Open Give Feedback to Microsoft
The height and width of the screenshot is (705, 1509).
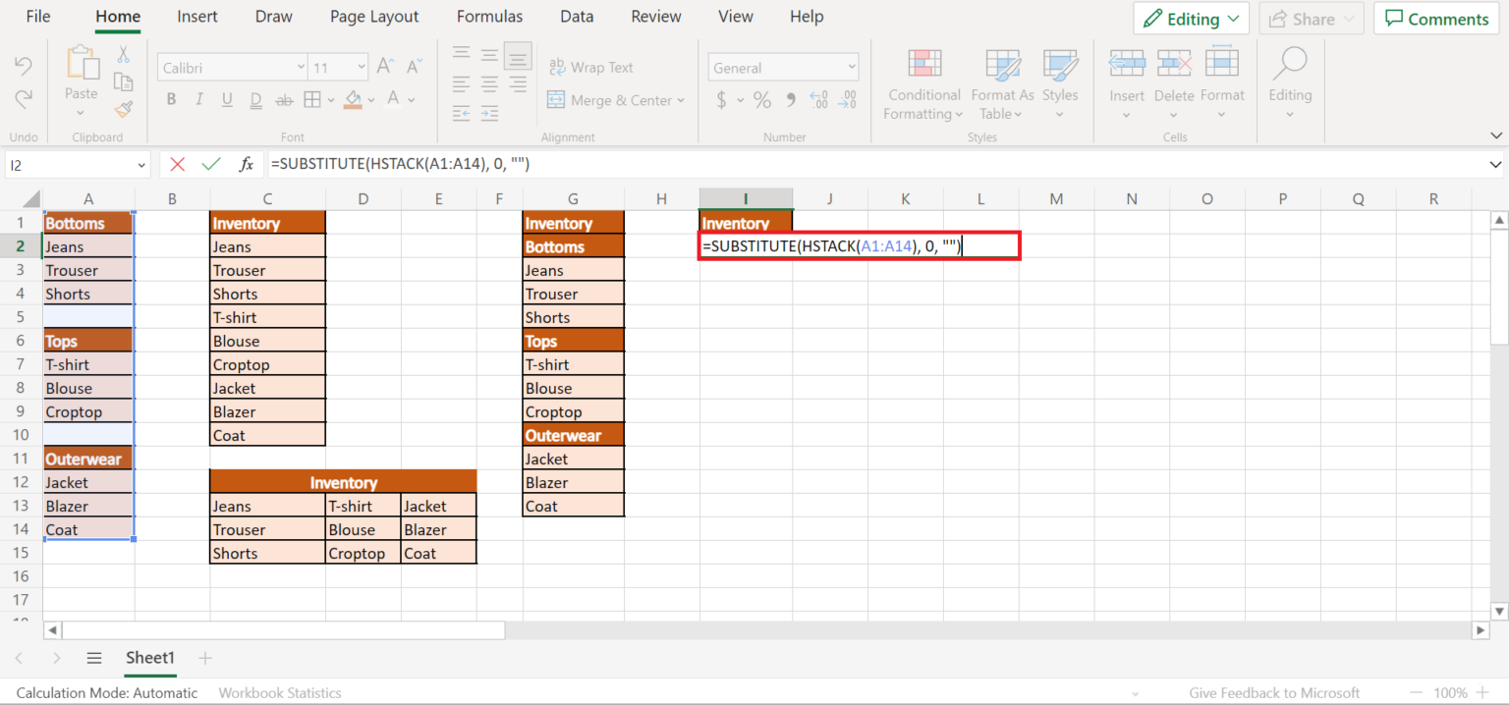[1274, 692]
